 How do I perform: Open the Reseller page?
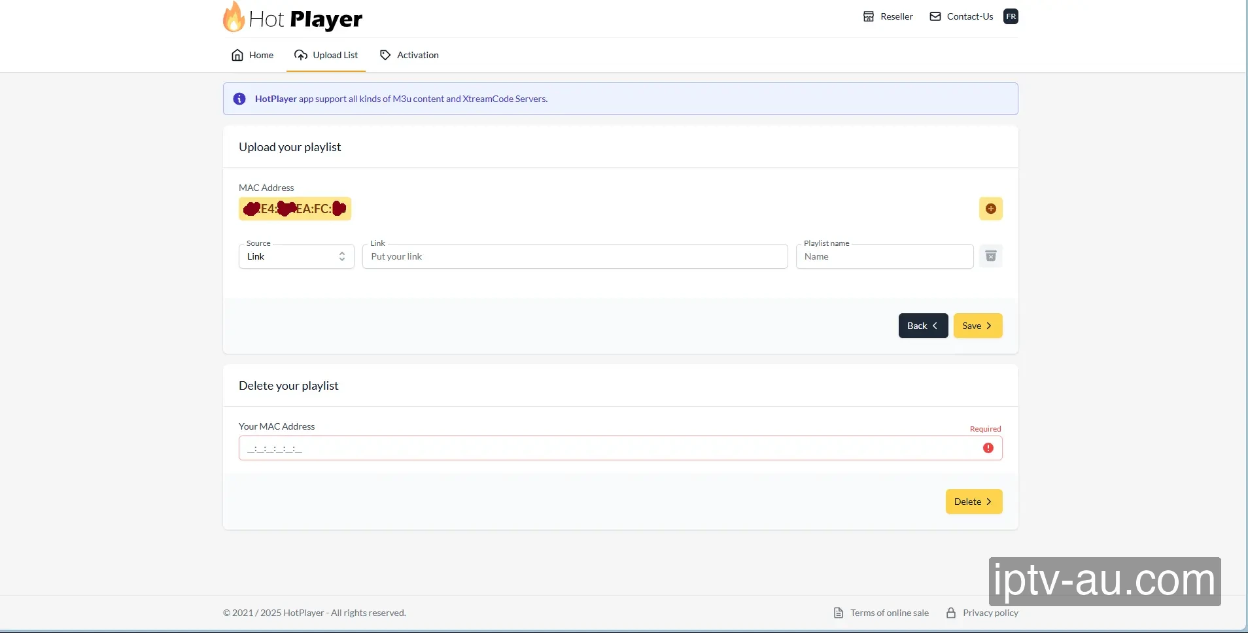pyautogui.click(x=888, y=16)
